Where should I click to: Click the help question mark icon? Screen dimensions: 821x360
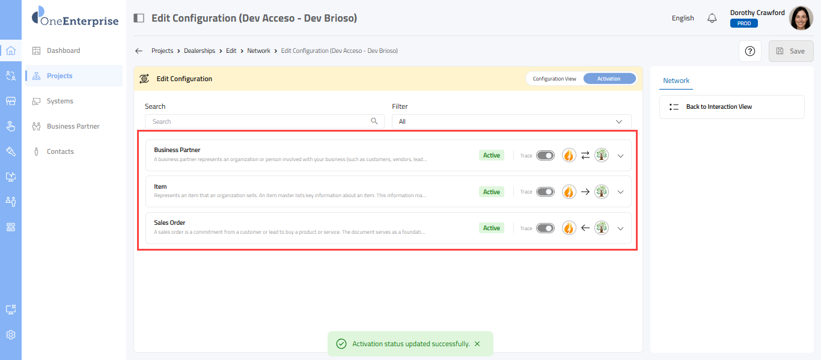point(749,51)
